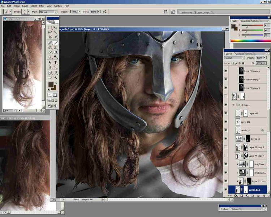The height and width of the screenshot is (217, 271).
Task: Select the Zoom magnifier tool
Action: click(56, 77)
